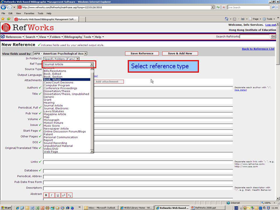Select the Refworks browser tab
Viewport: 280px width, 210px height.
(x=46, y=19)
